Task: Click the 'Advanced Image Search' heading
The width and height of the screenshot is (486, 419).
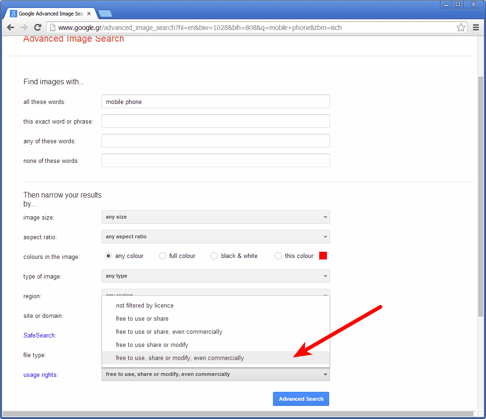Action: (74, 39)
